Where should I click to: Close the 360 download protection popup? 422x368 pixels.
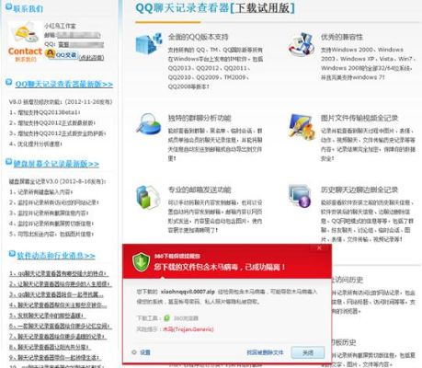click(x=319, y=247)
